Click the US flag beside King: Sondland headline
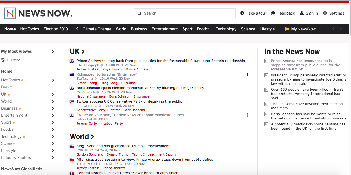This screenshot has width=351, height=175. click(72, 146)
